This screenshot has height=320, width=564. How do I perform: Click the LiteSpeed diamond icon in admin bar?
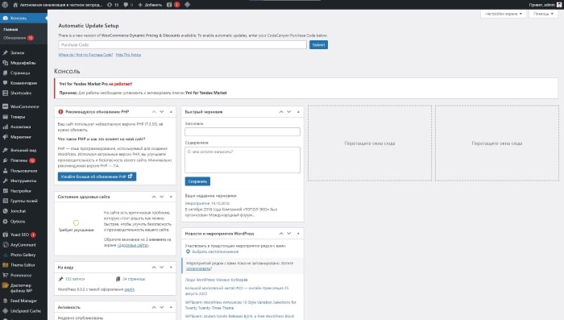click(187, 5)
